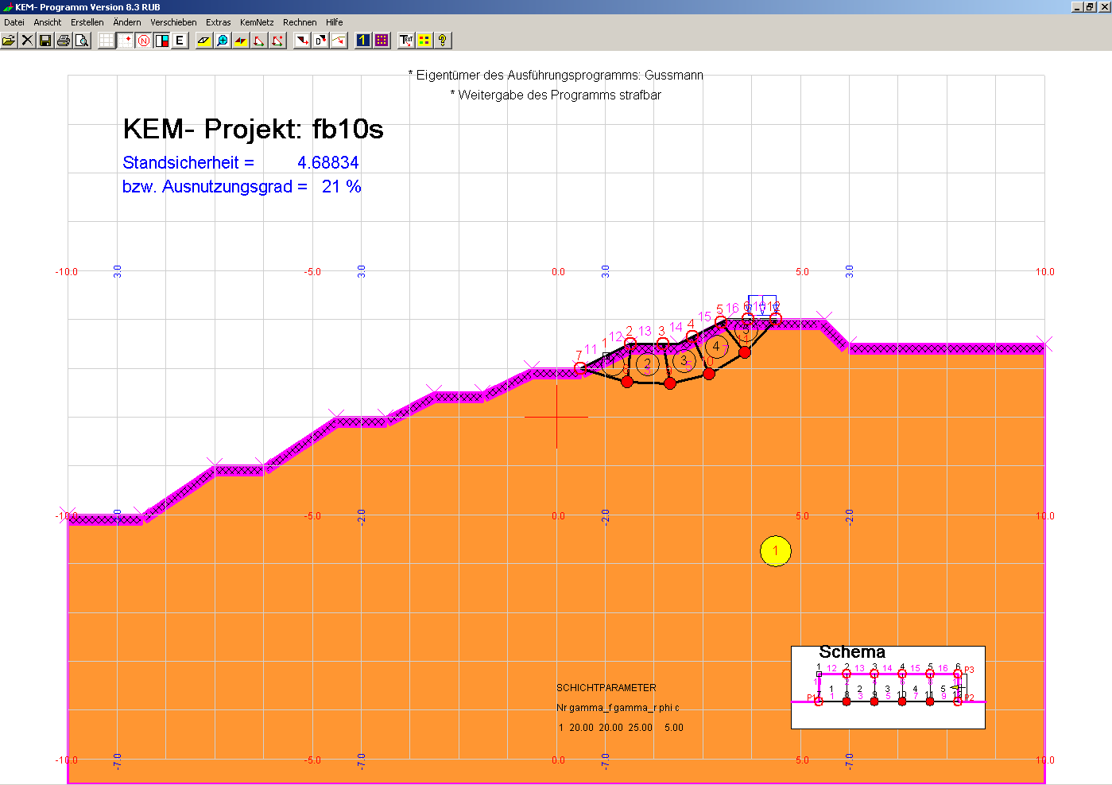Screen dimensions: 1112x785
Task: Click the slope line red arrow icon
Action: click(339, 40)
